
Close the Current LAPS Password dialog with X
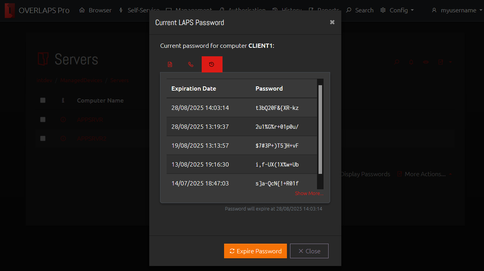pos(332,22)
